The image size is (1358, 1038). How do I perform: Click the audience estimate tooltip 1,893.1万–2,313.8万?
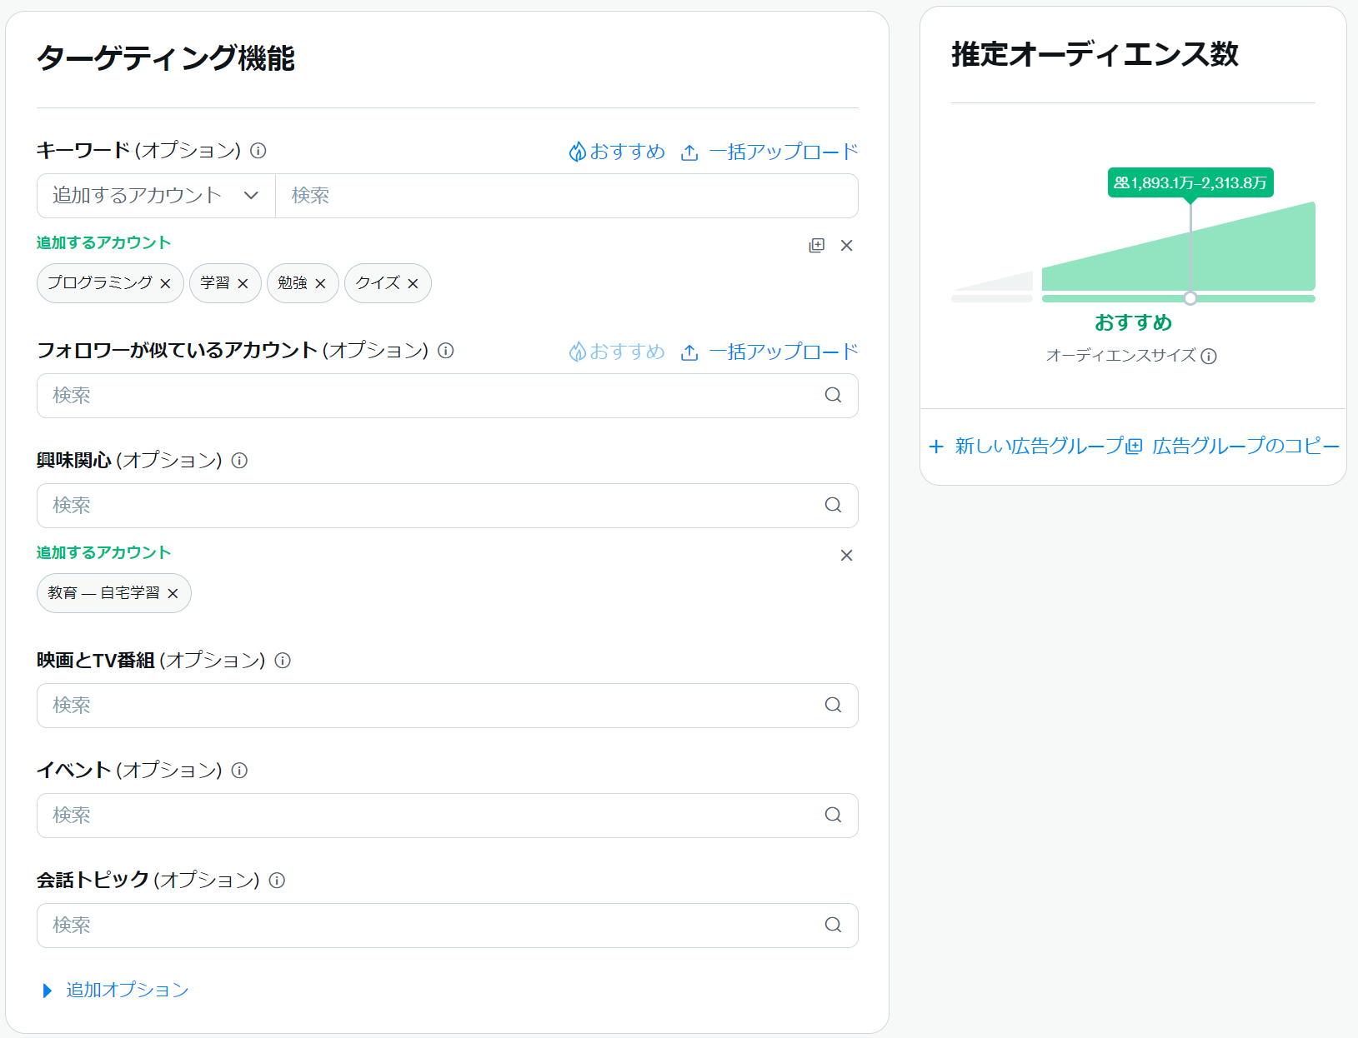(x=1190, y=183)
